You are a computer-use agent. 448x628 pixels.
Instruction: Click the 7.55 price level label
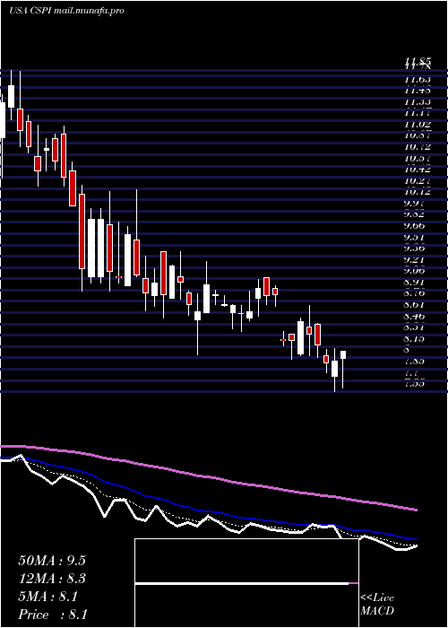(x=414, y=383)
